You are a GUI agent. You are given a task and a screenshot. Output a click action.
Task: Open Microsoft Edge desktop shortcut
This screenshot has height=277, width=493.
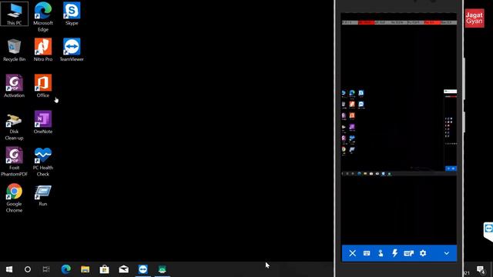pos(43,16)
